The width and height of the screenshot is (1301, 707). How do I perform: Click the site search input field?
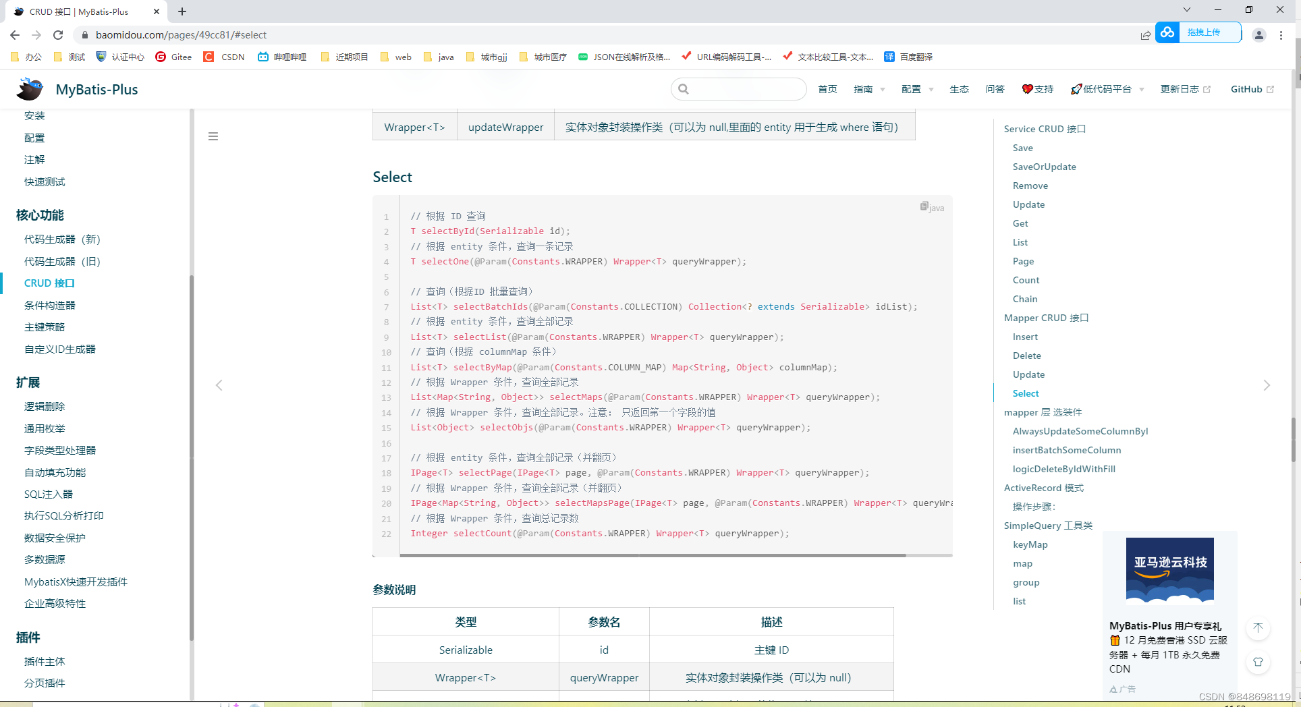739,89
